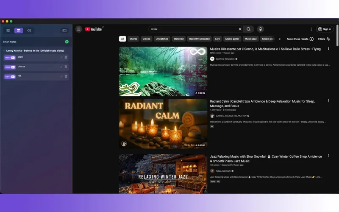Open the 'Musica Rilassante per il Sonno' video title
This screenshot has width=339, height=212.
(265, 49)
